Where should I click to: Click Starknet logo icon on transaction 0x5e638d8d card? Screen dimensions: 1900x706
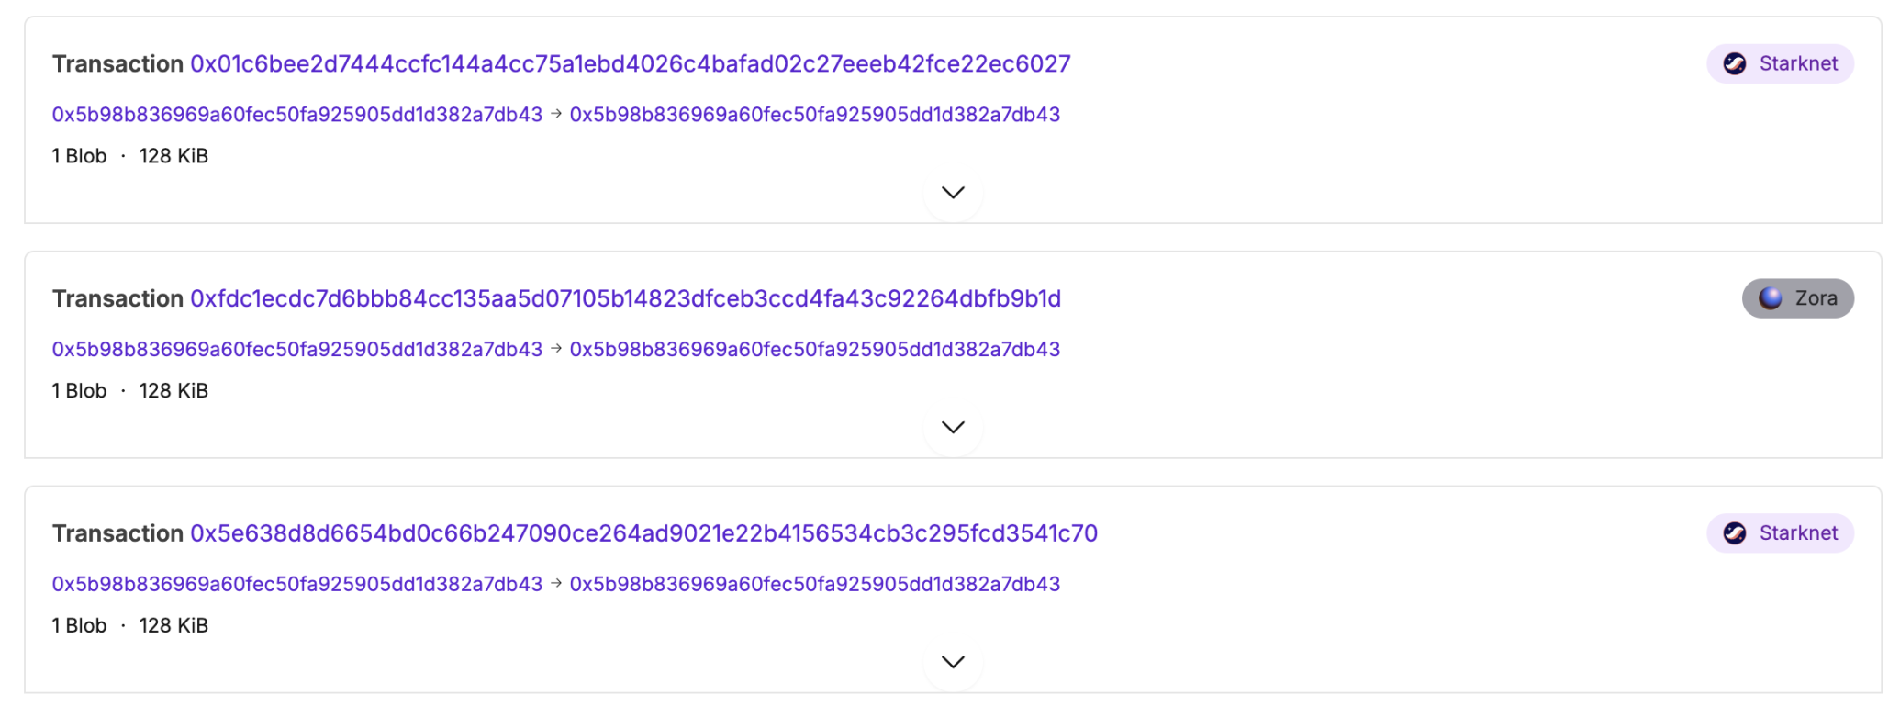1734,533
